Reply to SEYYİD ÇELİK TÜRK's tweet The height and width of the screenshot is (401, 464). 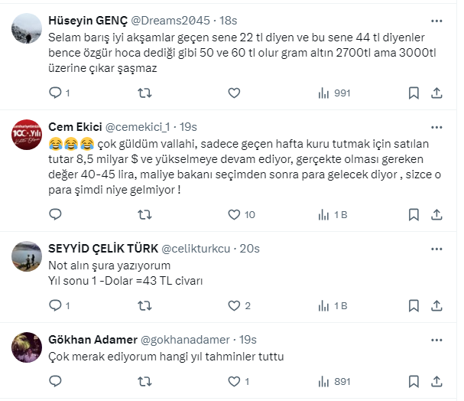pos(54,305)
